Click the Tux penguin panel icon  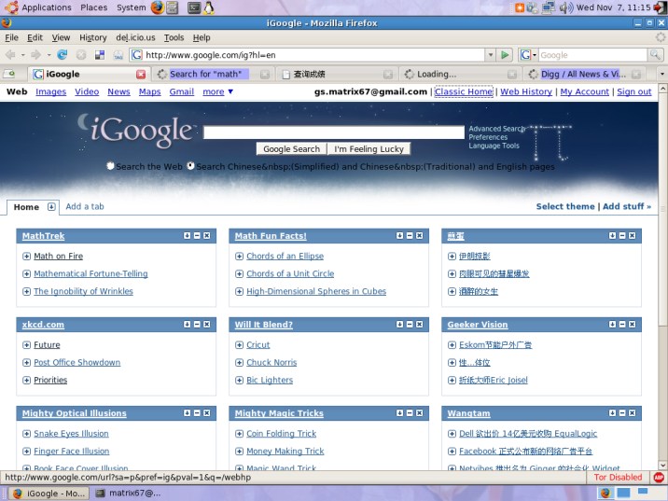(x=209, y=7)
